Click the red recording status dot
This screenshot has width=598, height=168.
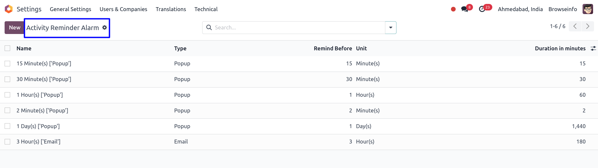453,9
